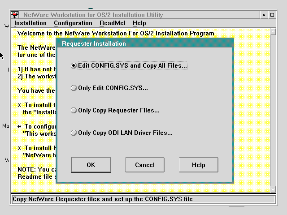
Task: Click the NetWare Workstation for OS/2 title text
Action: (93, 15)
